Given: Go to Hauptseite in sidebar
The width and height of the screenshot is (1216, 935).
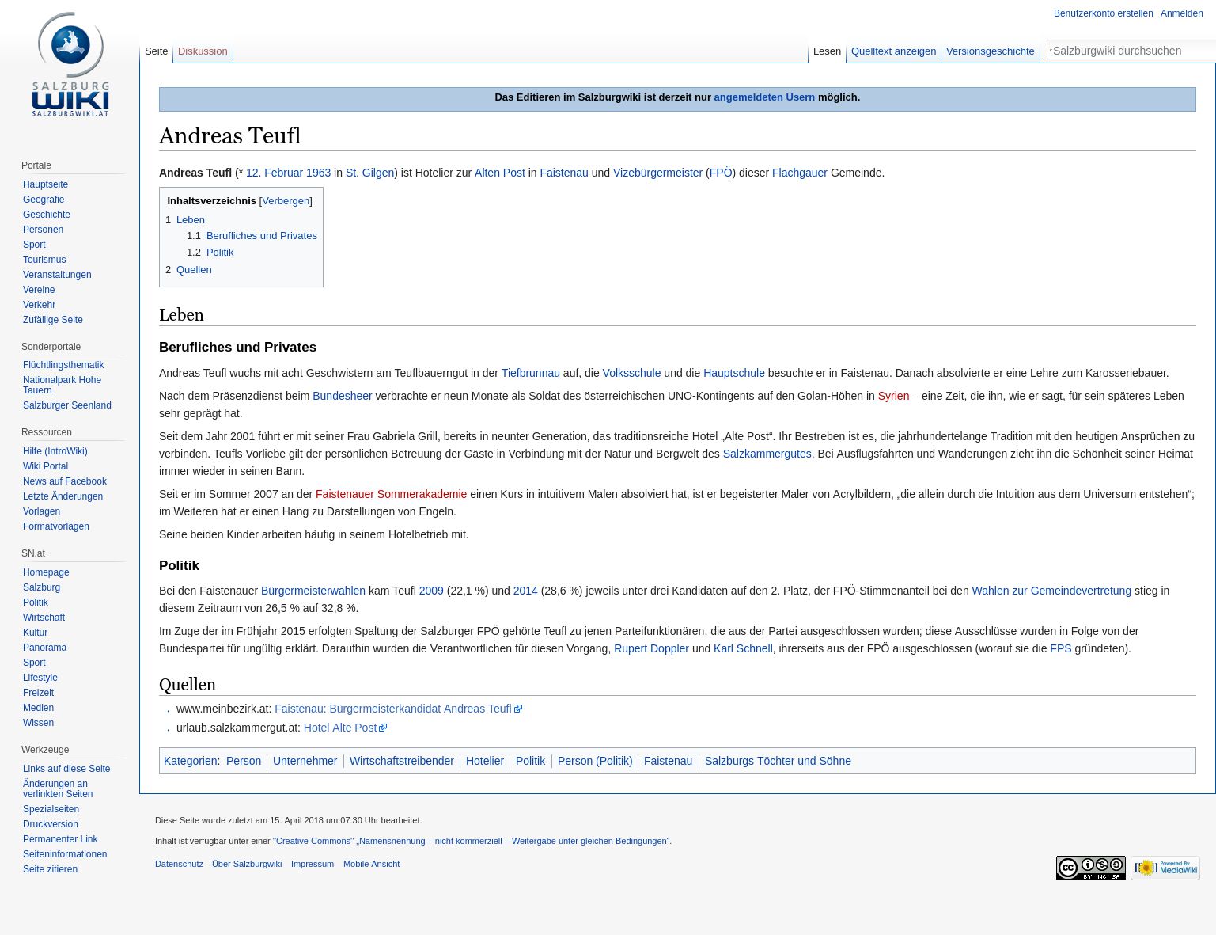Looking at the screenshot, I should point(45,184).
